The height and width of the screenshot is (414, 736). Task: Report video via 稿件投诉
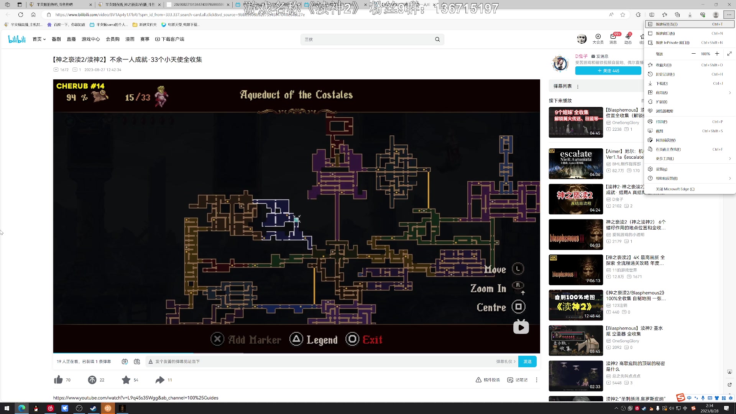click(x=488, y=380)
